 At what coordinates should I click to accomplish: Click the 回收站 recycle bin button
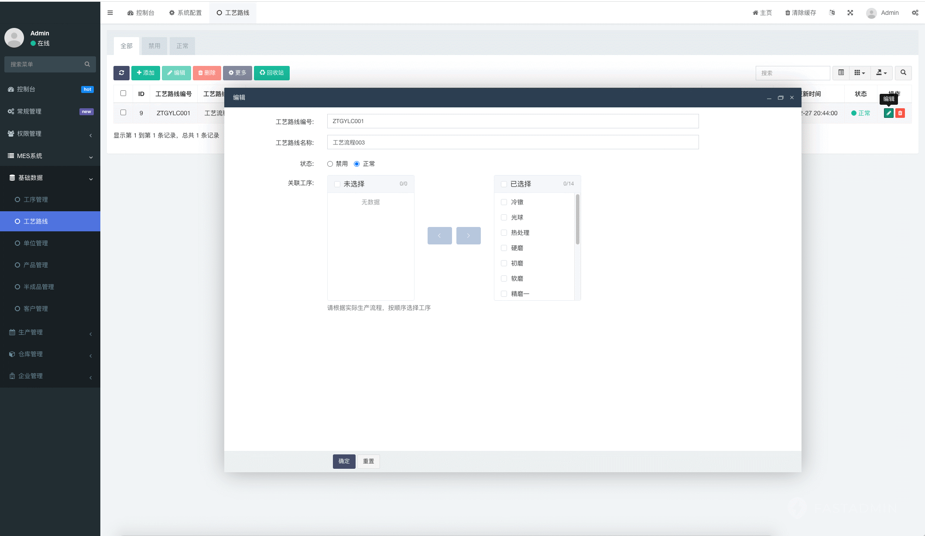pos(271,73)
